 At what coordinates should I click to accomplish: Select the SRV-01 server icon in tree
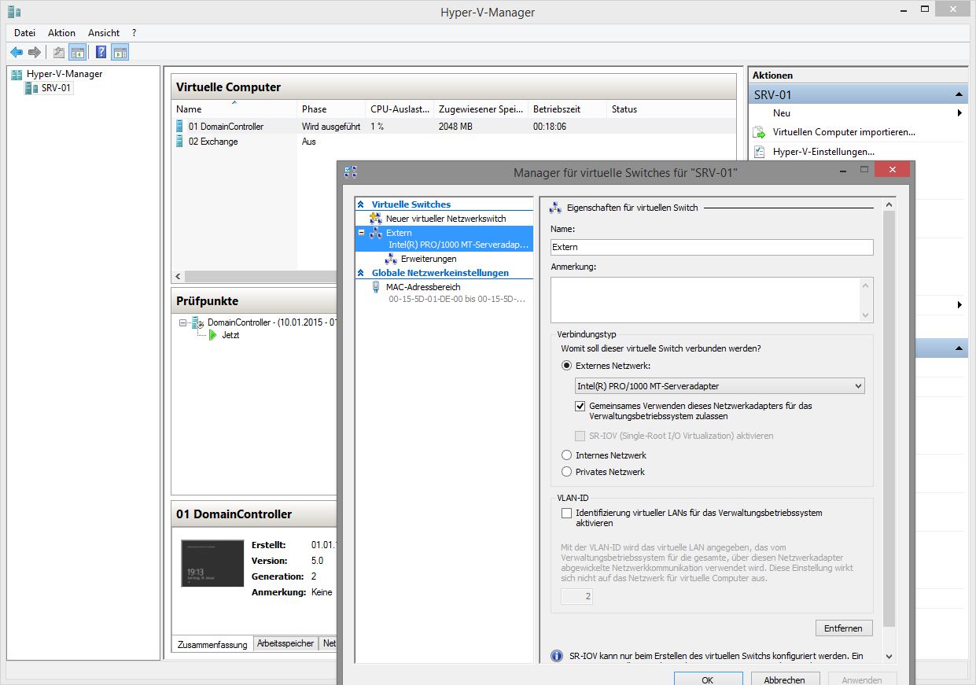(x=31, y=88)
